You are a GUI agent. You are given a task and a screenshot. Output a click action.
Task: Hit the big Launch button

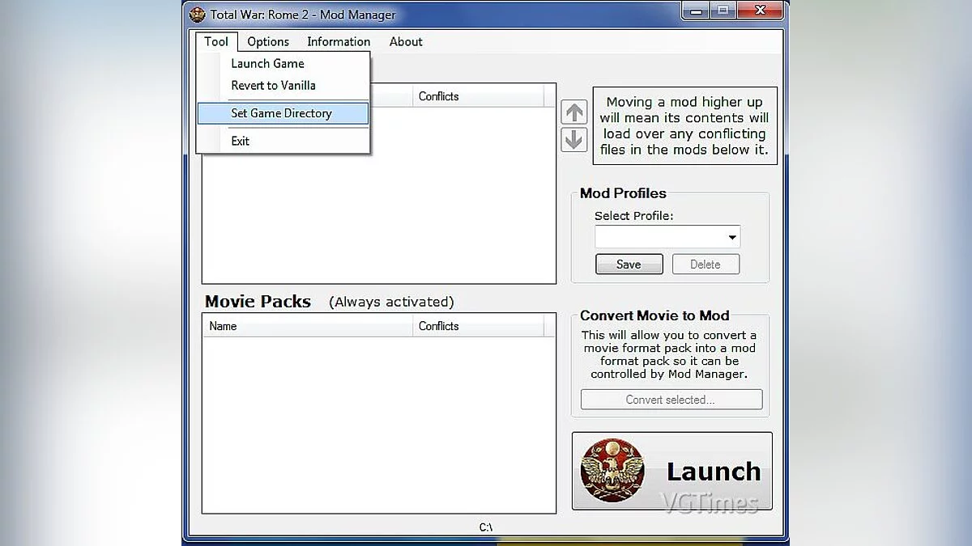(x=672, y=471)
